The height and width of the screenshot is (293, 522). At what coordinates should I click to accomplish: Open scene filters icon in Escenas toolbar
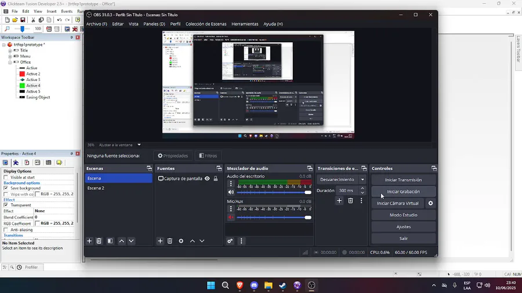click(110, 241)
